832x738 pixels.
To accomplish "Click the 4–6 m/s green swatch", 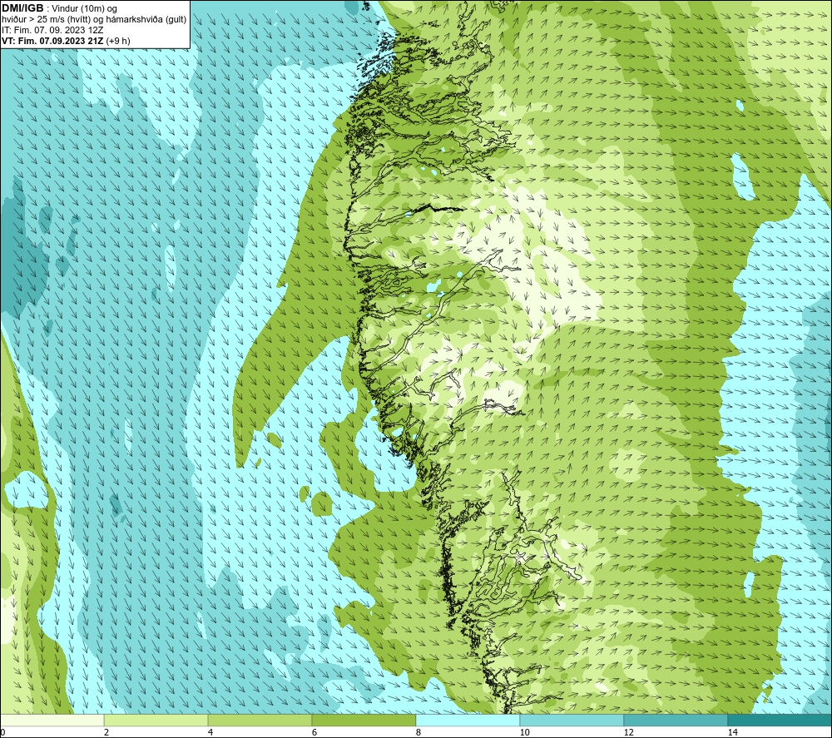I will [x=260, y=721].
